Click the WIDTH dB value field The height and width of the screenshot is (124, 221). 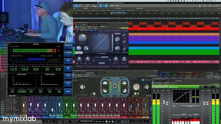[x=36, y=69]
